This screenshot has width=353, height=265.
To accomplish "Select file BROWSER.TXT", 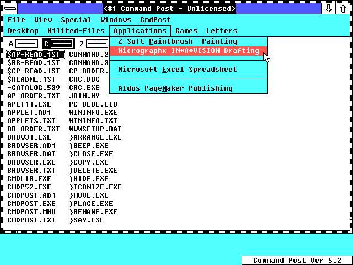I will click(31, 171).
